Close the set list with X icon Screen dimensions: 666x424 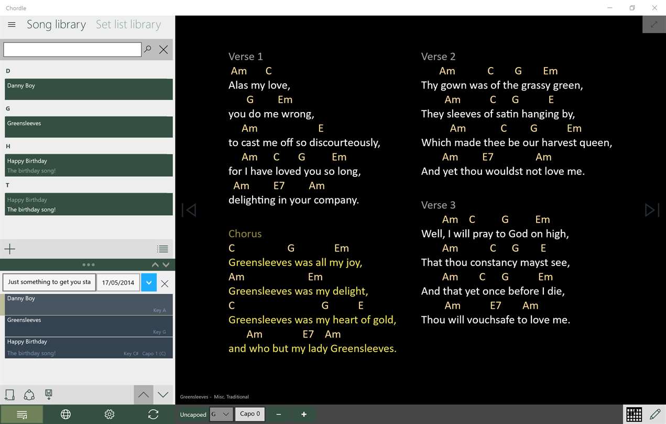pyautogui.click(x=165, y=283)
